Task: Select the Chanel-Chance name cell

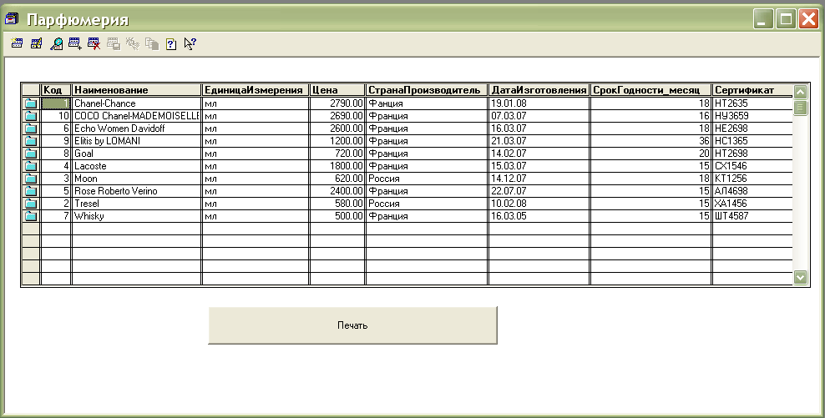Action: pyautogui.click(x=137, y=103)
